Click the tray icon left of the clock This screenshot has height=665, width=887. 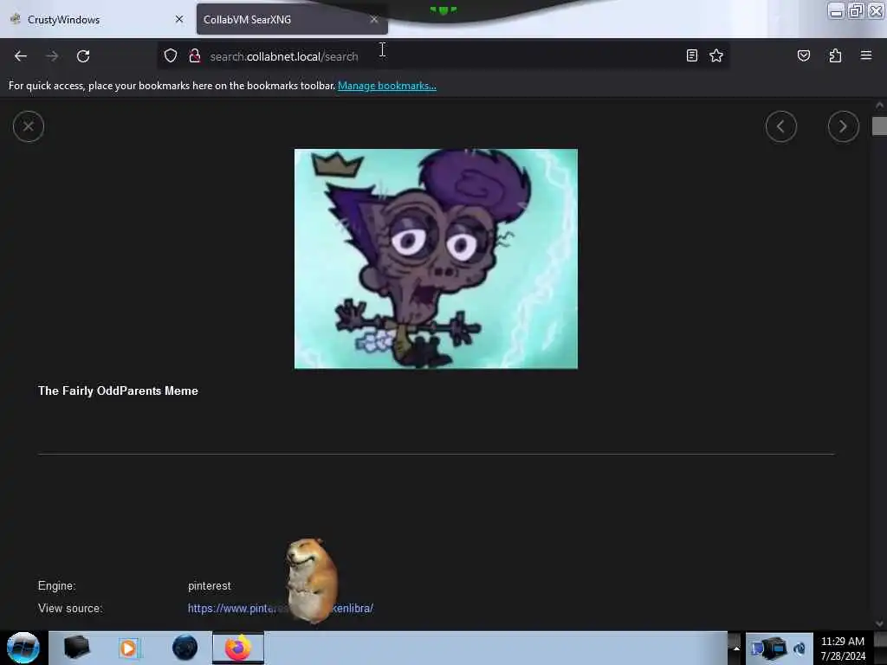click(x=800, y=649)
